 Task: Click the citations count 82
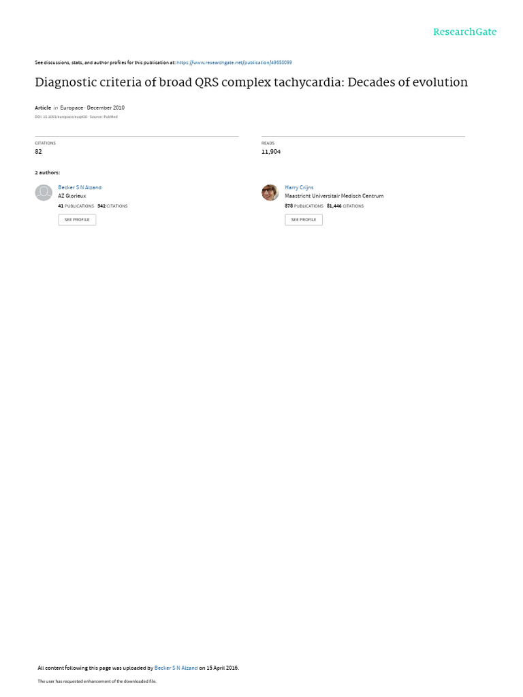click(38, 152)
